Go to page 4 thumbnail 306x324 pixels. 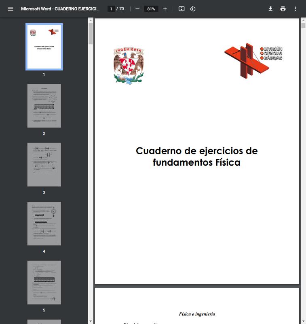click(x=44, y=224)
